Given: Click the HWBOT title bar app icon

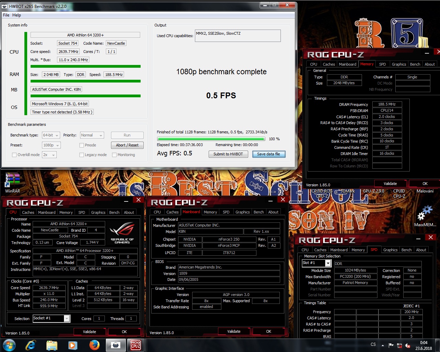Looking at the screenshot, I should pyautogui.click(x=4, y=6).
